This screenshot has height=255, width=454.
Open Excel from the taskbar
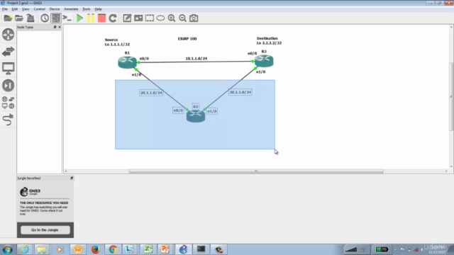tap(148, 249)
